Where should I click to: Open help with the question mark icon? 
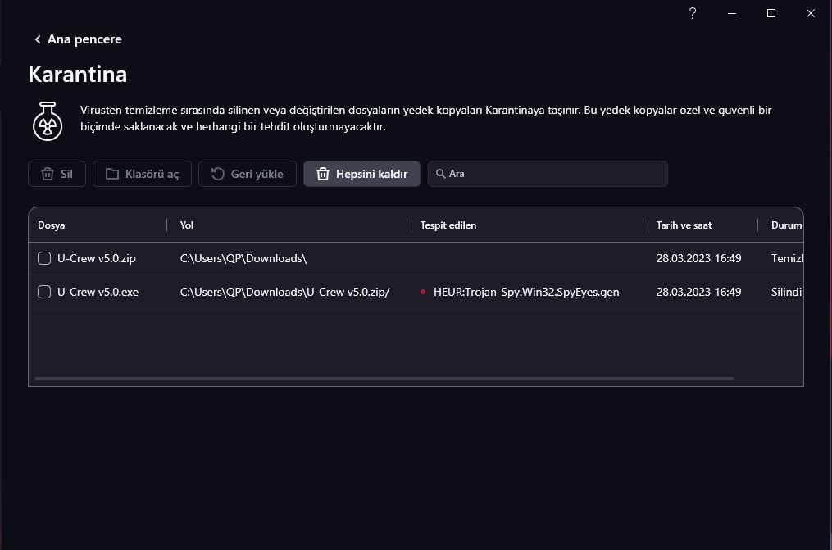[693, 13]
